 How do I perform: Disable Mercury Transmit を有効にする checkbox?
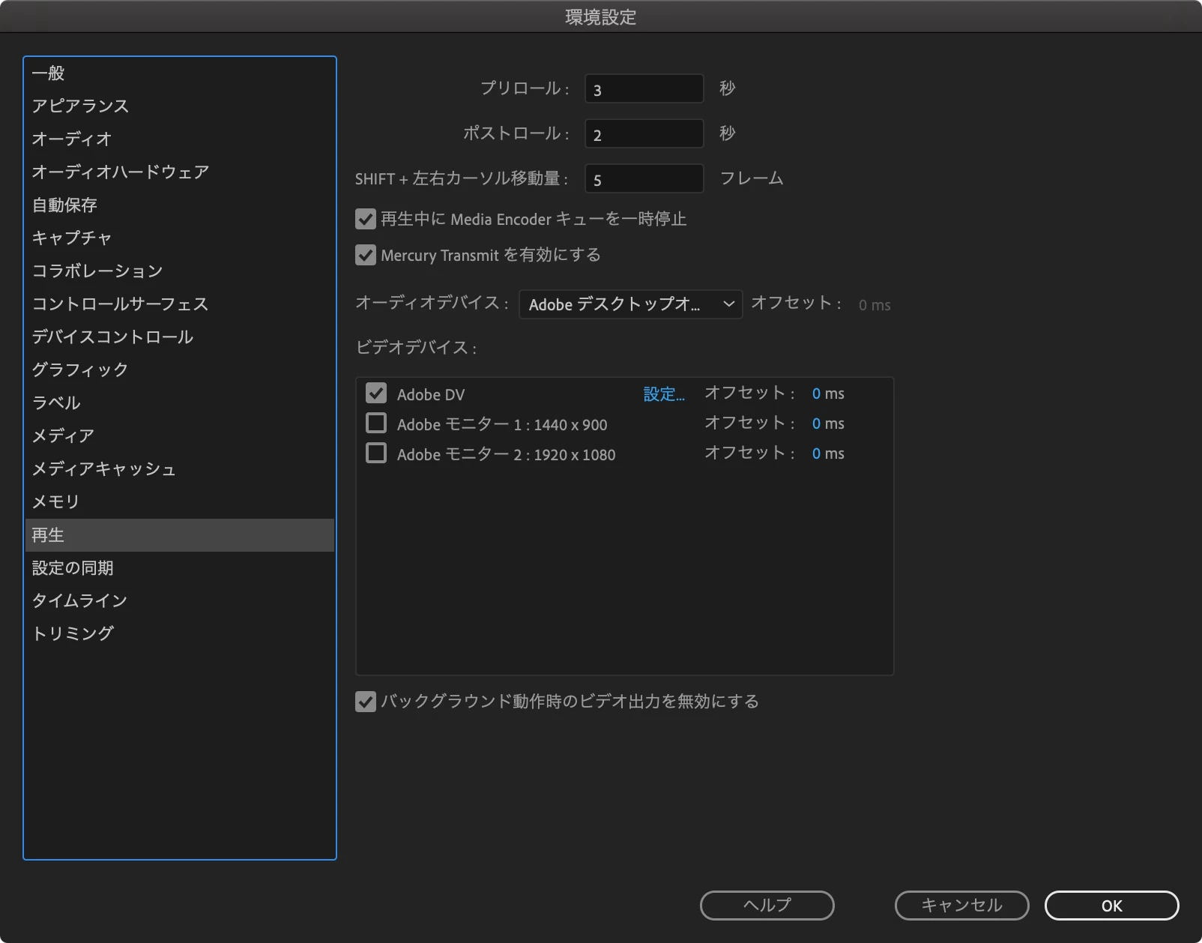point(365,256)
